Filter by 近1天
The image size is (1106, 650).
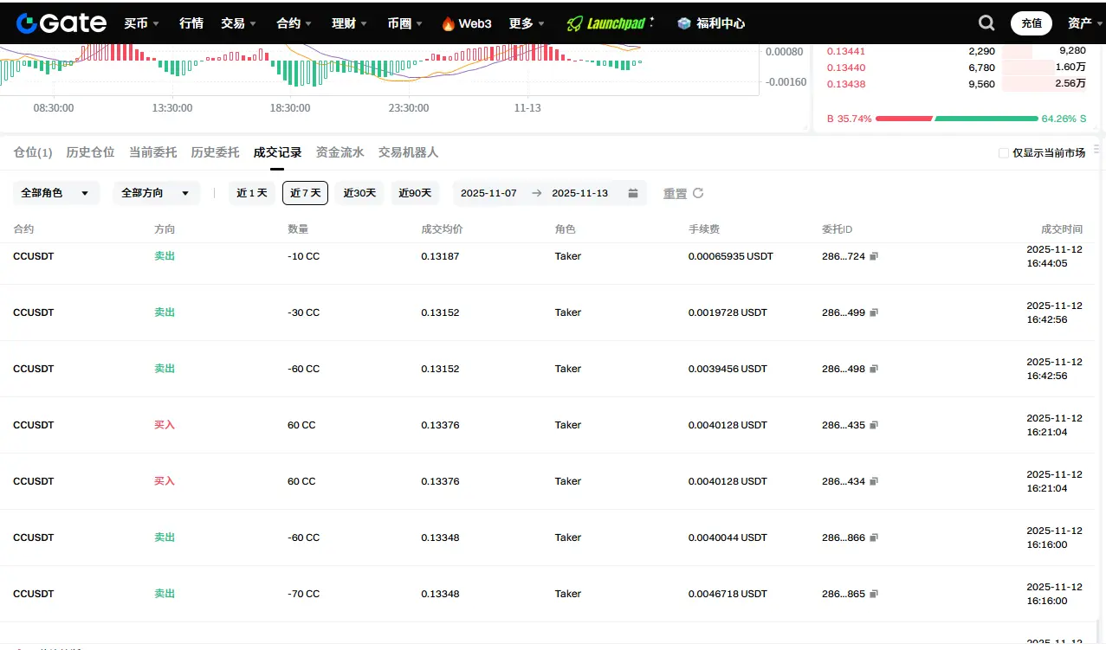pyautogui.click(x=252, y=193)
